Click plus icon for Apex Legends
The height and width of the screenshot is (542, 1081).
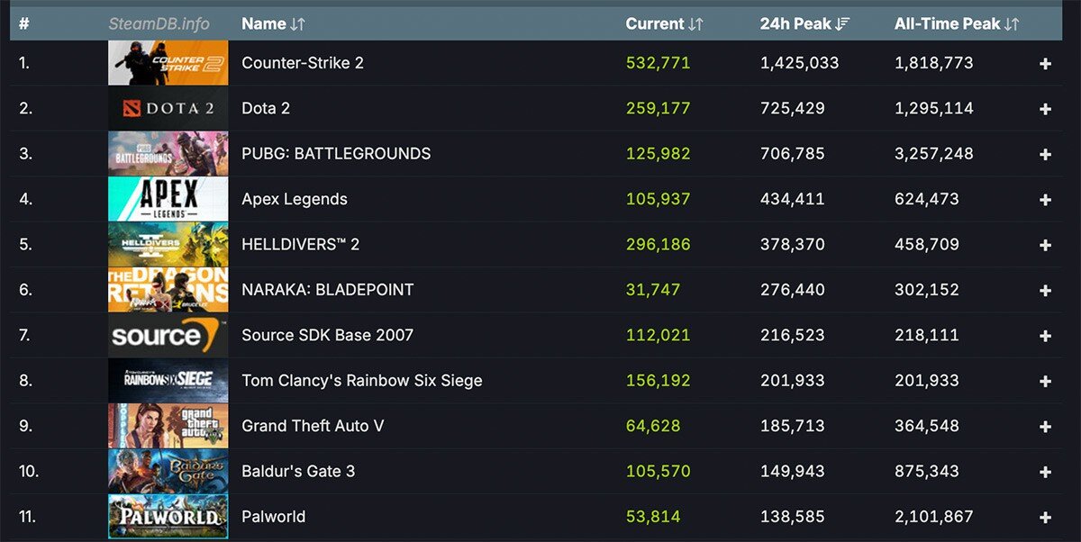1045,200
